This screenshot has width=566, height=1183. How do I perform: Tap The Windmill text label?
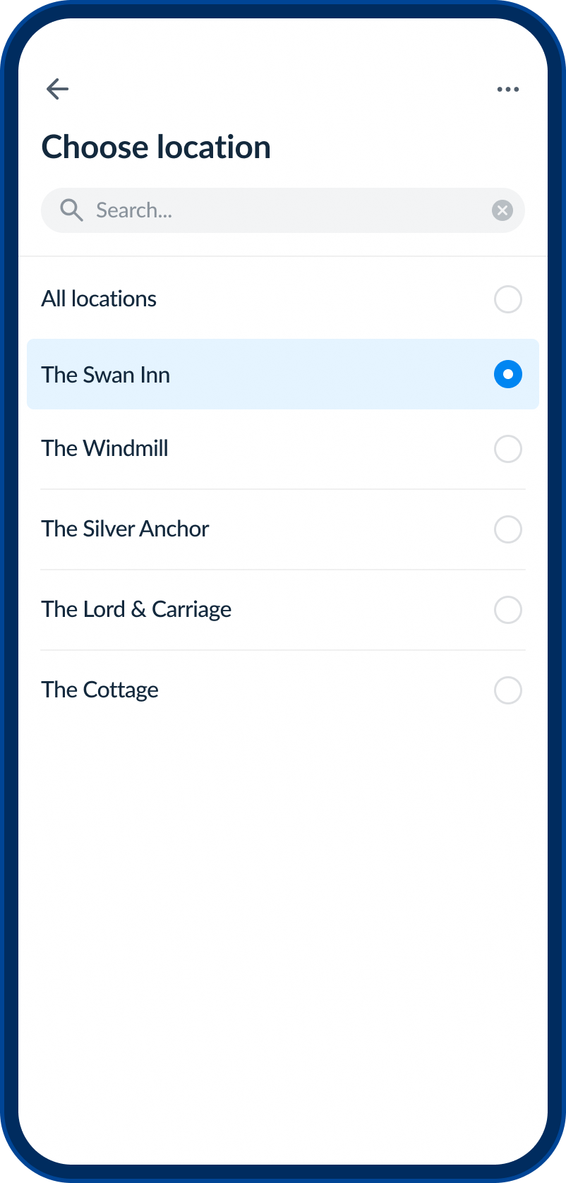[105, 449]
